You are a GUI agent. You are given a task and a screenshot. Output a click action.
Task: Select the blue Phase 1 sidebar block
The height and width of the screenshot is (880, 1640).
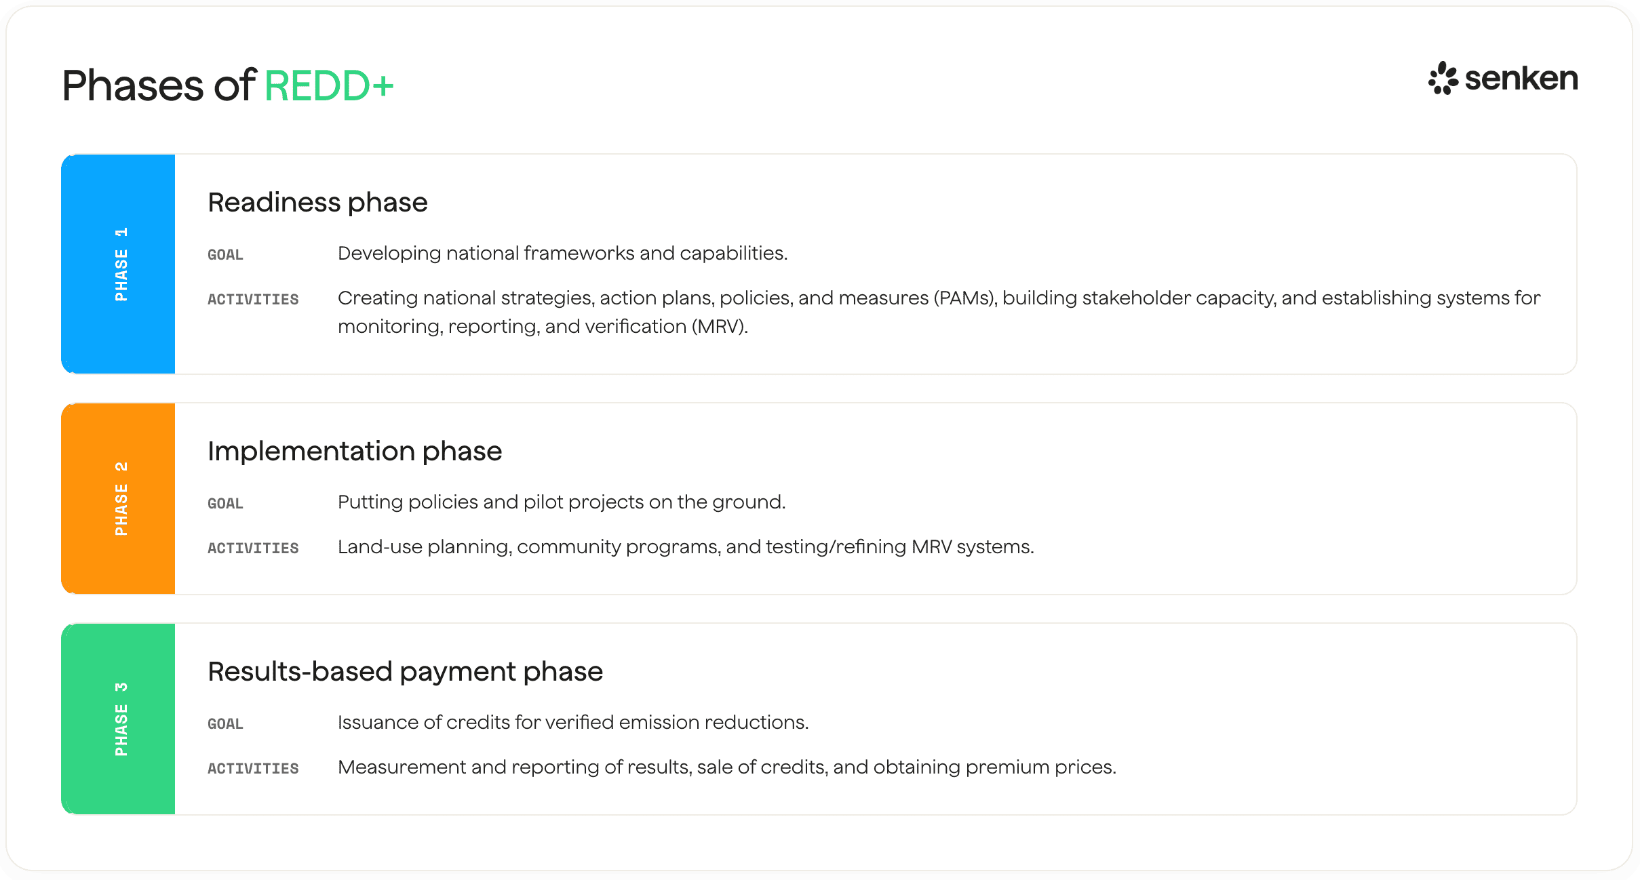[x=118, y=264]
